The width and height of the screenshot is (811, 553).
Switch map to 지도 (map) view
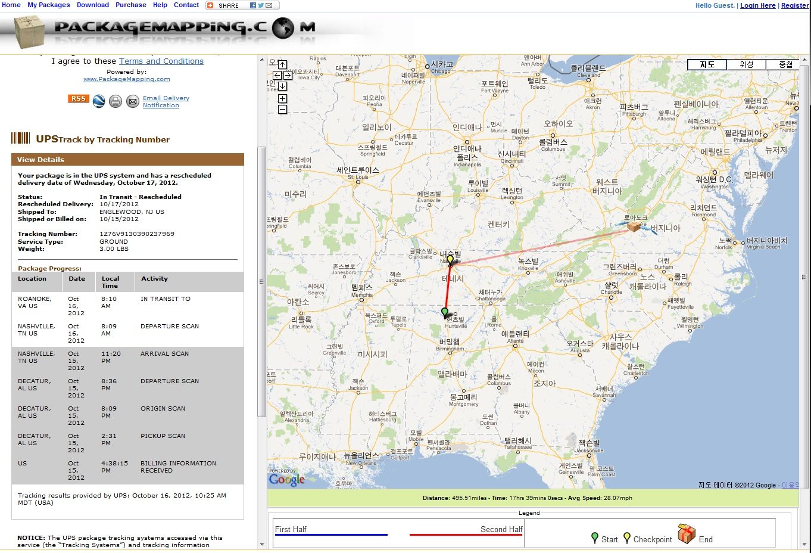707,64
